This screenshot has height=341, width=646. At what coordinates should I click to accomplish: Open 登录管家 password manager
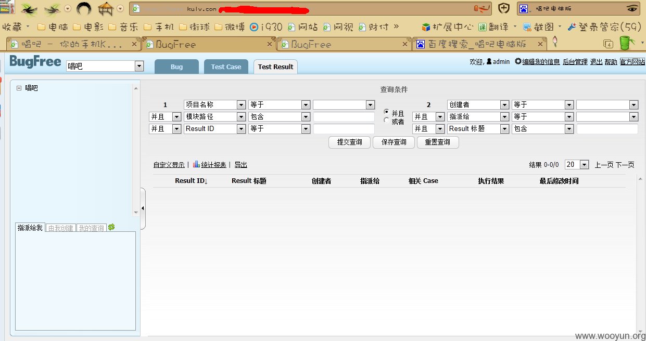(x=604, y=27)
